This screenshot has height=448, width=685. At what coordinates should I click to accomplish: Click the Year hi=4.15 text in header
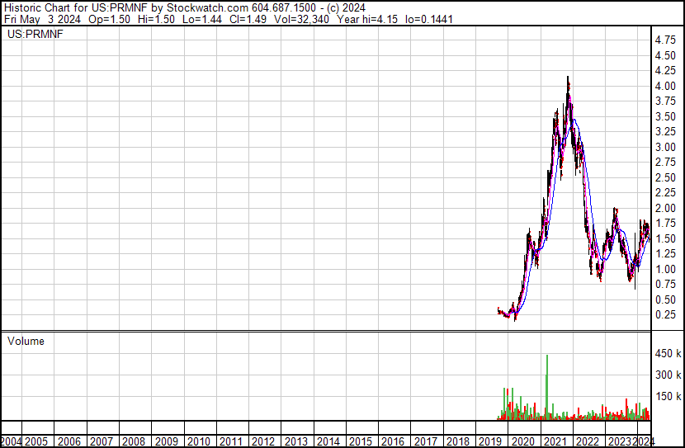366,20
